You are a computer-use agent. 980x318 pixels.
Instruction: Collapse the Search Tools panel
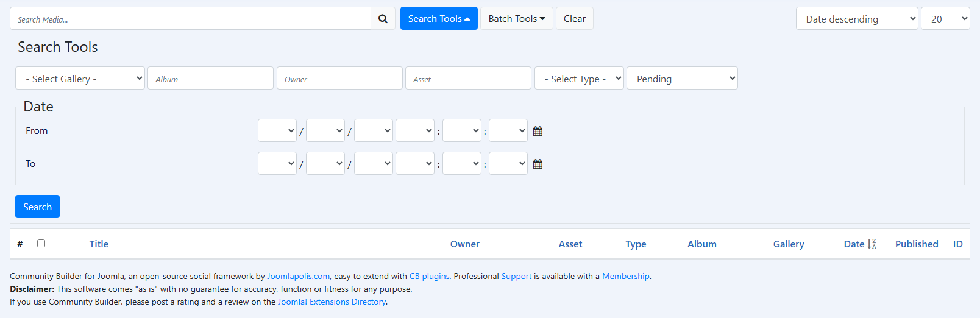[438, 19]
